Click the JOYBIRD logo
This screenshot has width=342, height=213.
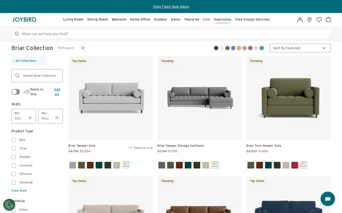pos(24,19)
